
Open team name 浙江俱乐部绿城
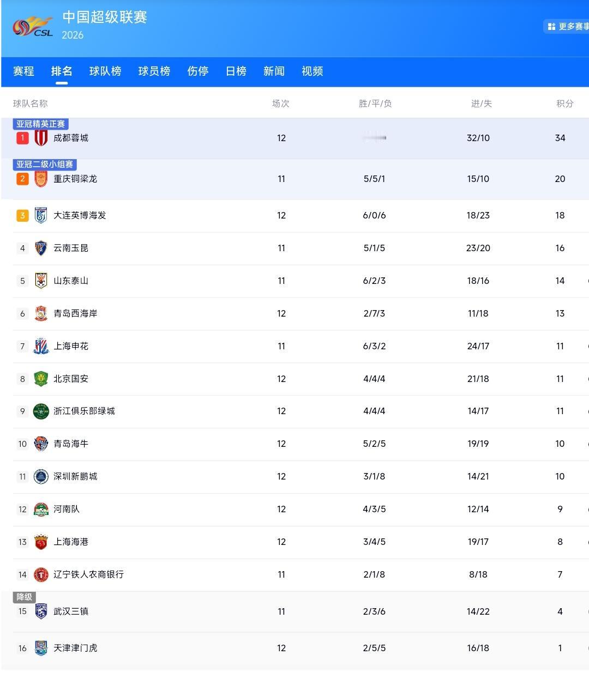point(84,411)
